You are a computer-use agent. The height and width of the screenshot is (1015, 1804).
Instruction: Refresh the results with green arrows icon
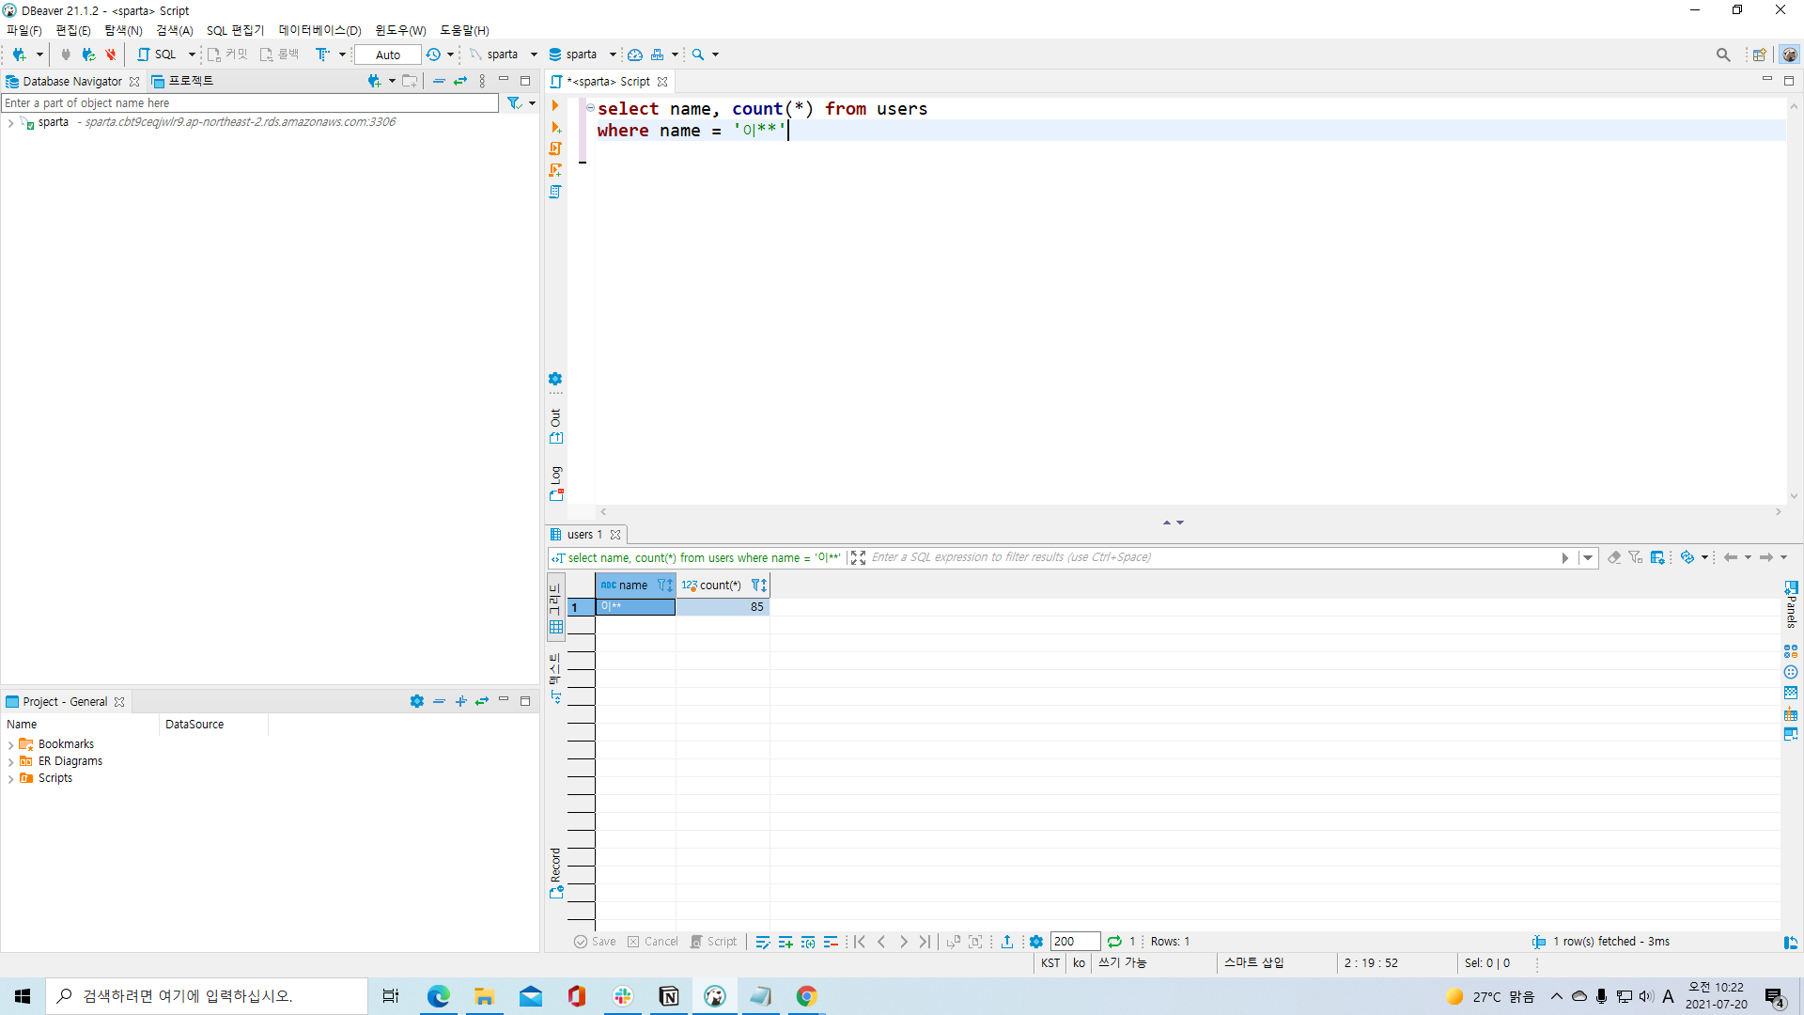pyautogui.click(x=1114, y=942)
